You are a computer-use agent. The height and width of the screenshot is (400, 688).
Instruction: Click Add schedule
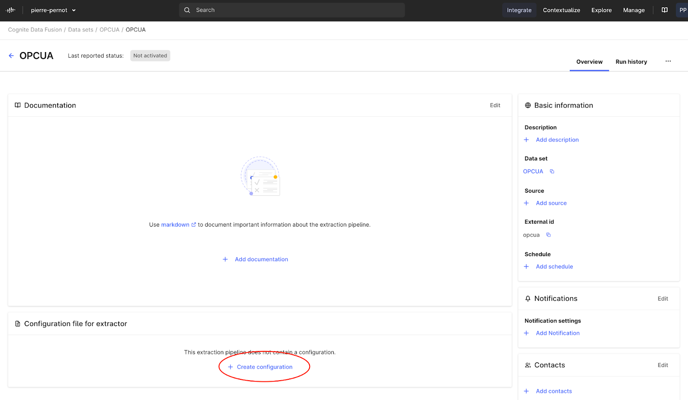coord(554,267)
